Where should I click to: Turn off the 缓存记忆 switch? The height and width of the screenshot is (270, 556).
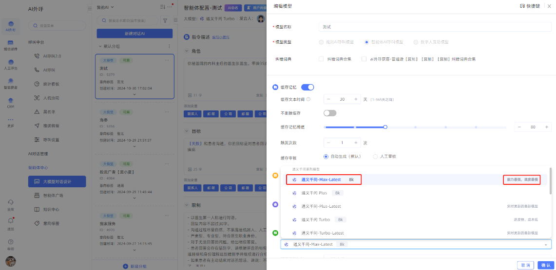(x=307, y=87)
